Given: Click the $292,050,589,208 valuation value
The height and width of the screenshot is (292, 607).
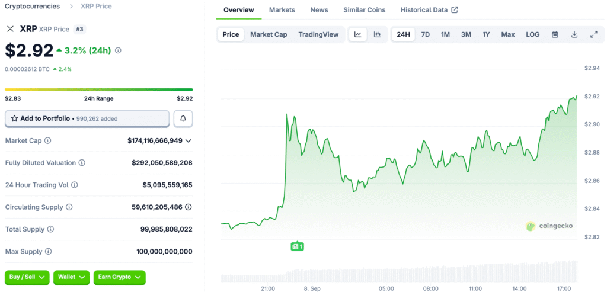Looking at the screenshot, I should pyautogui.click(x=162, y=163).
